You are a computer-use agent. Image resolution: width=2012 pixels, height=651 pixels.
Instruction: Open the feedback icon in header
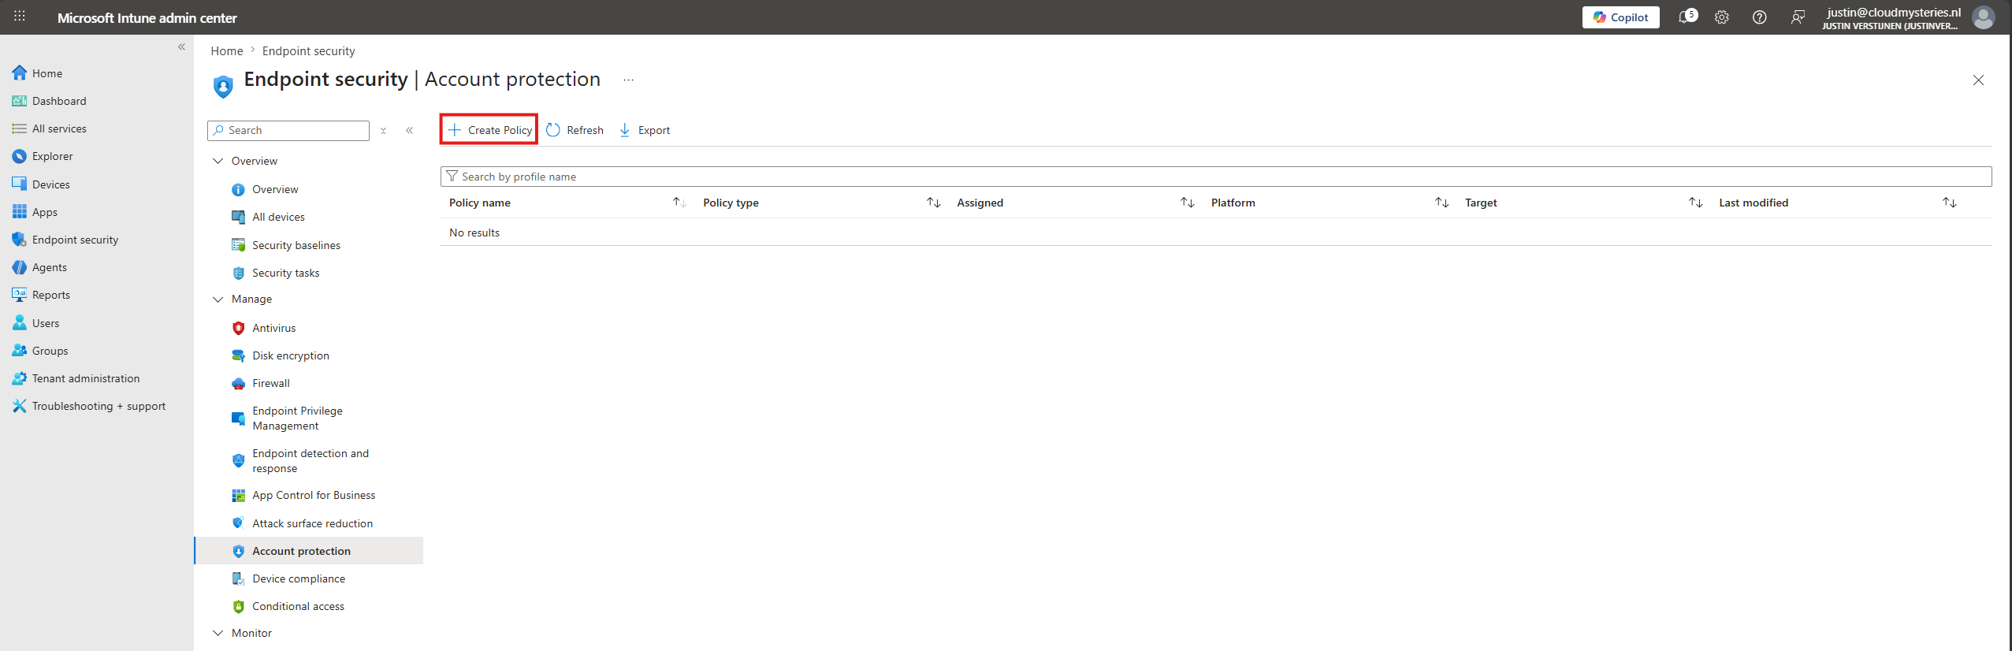pos(1798,17)
